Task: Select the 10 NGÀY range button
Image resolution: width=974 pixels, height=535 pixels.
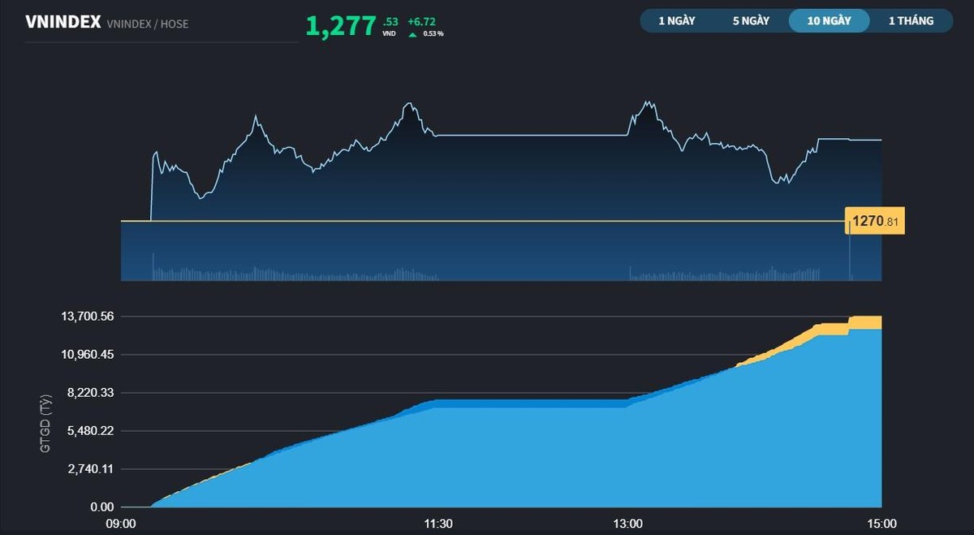Action: pos(829,20)
